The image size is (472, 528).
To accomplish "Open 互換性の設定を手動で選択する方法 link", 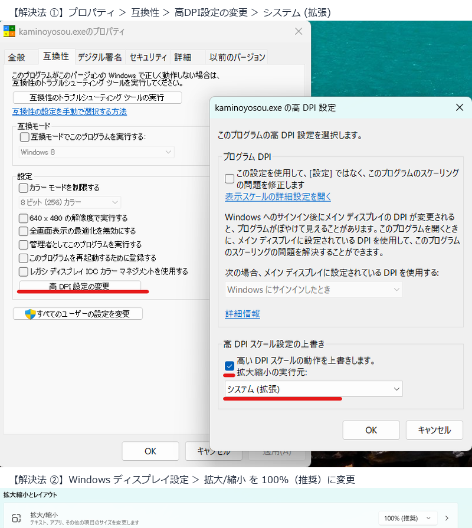I will tap(70, 111).
